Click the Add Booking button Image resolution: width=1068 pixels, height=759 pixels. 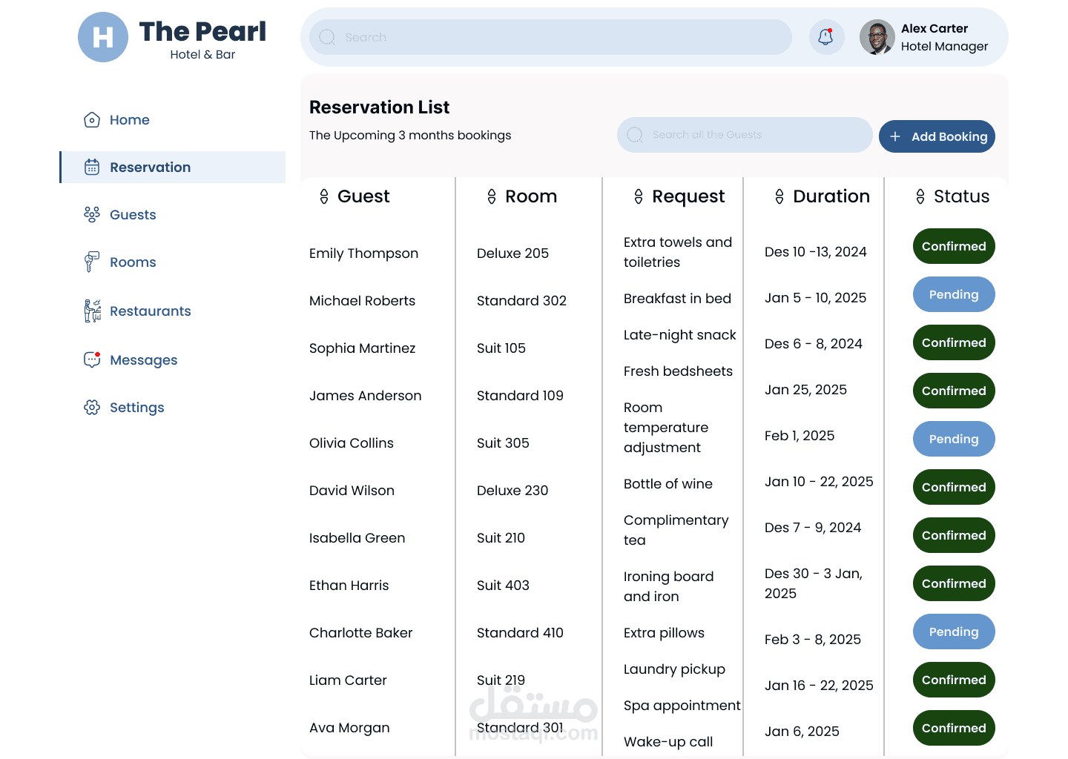coord(937,136)
